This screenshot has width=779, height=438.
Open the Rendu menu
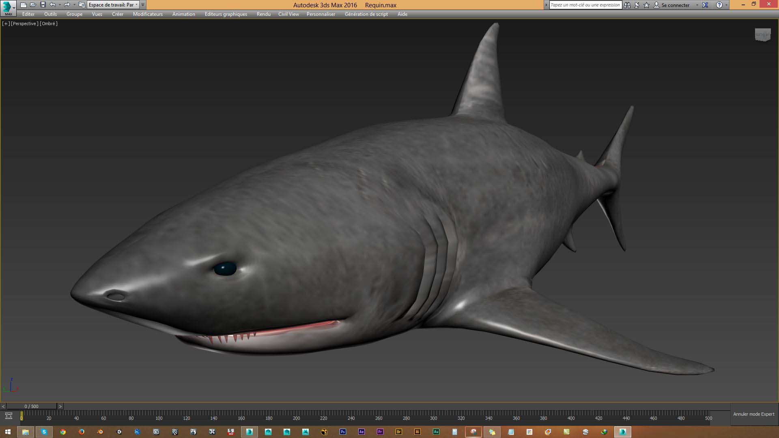[263, 14]
